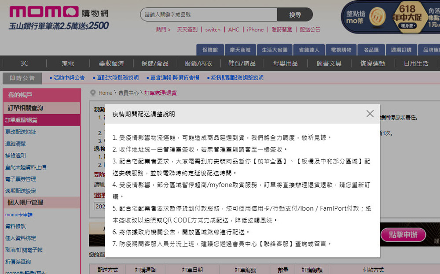Click the 訂單編號 column header

pyautogui.click(x=245, y=270)
